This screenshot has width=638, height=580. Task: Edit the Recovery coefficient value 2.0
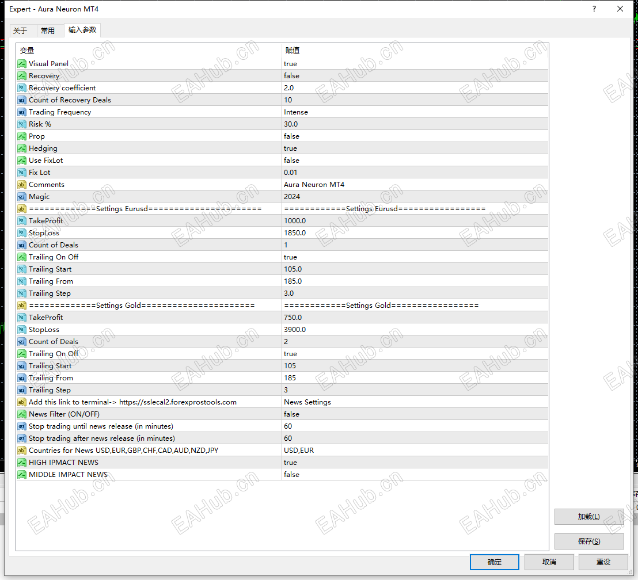(415, 88)
